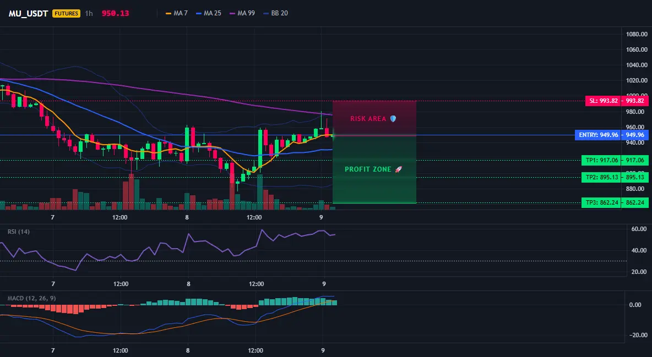
Task: Click the MACD (12, 26, 9) label
Action: pyautogui.click(x=31, y=298)
